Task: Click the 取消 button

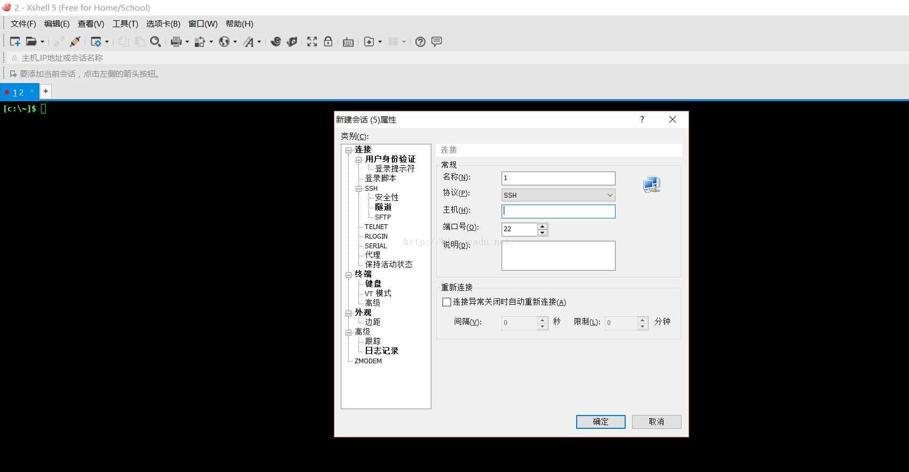Action: (x=656, y=421)
